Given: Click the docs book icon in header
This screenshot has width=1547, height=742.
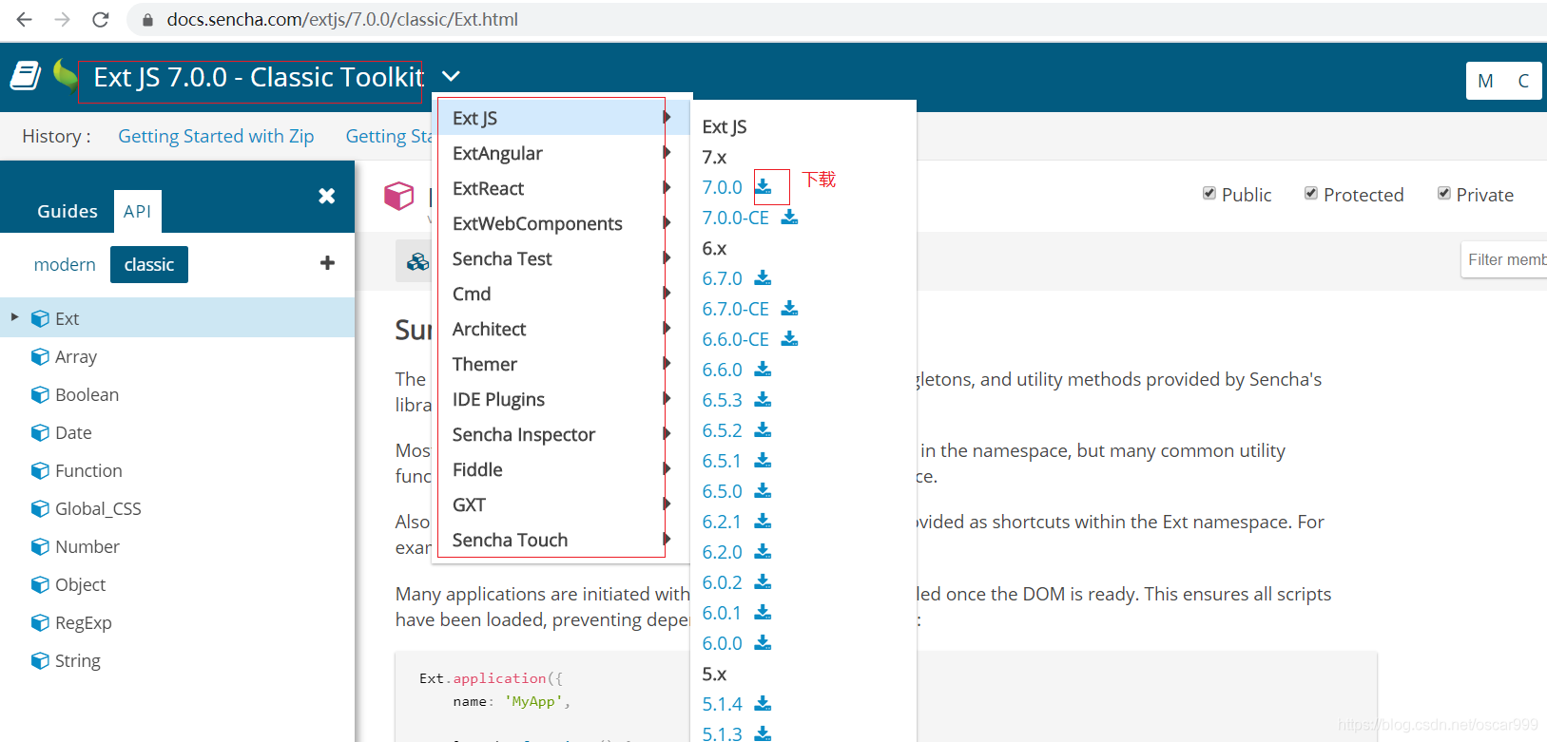Looking at the screenshot, I should point(26,76).
